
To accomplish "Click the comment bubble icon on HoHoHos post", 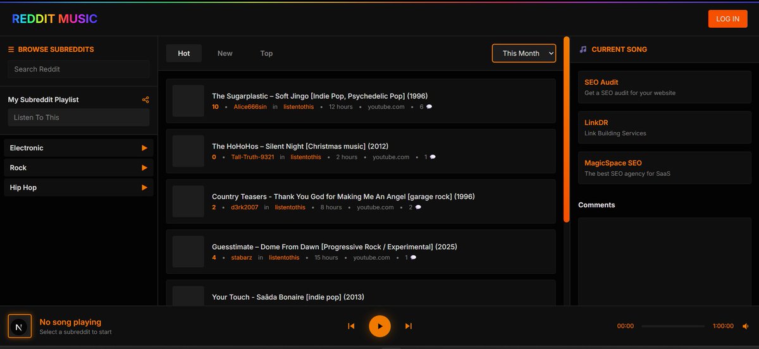I will (x=433, y=157).
